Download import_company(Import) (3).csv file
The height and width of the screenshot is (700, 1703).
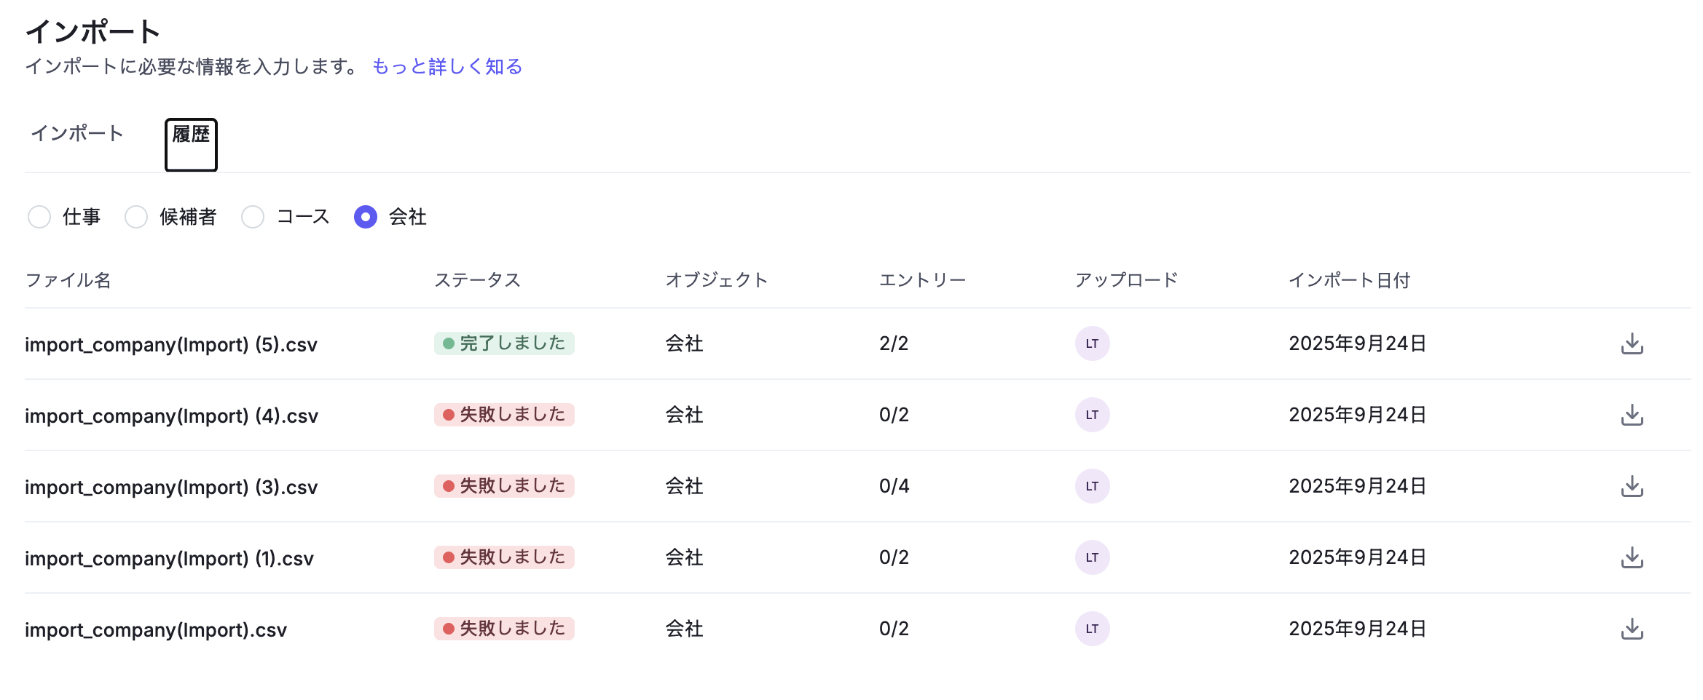click(x=1632, y=486)
